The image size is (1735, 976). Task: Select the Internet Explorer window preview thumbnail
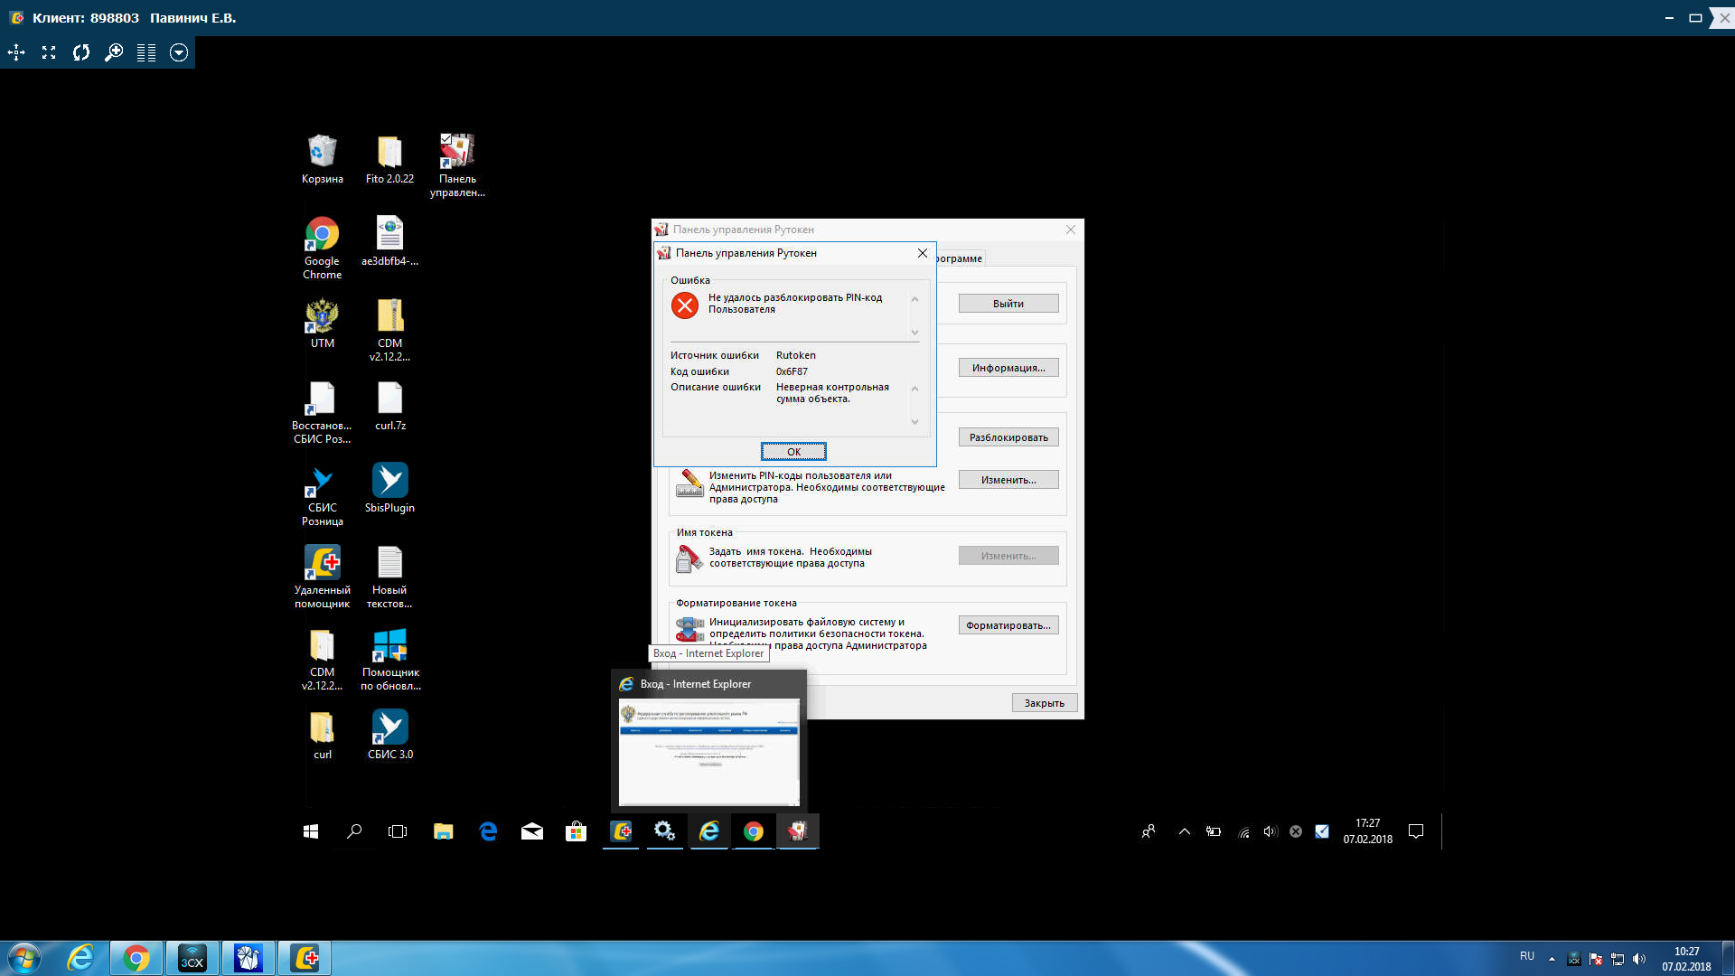708,750
